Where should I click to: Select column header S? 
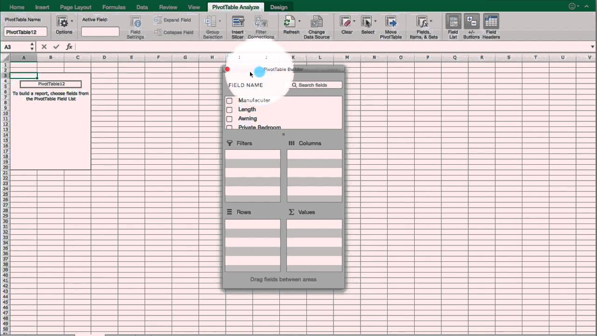509,57
